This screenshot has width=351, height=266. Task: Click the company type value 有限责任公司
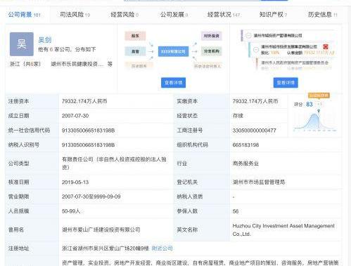point(114,164)
